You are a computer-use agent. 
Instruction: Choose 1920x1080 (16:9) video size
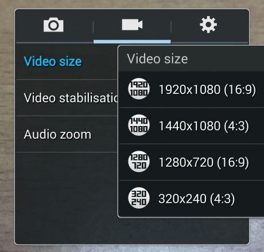click(191, 89)
